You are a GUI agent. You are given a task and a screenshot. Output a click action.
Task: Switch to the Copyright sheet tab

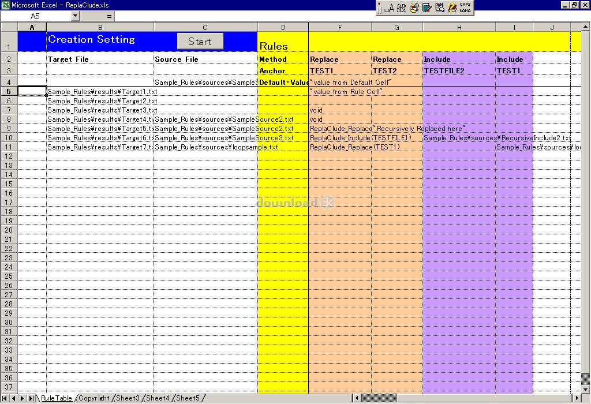tap(94, 398)
